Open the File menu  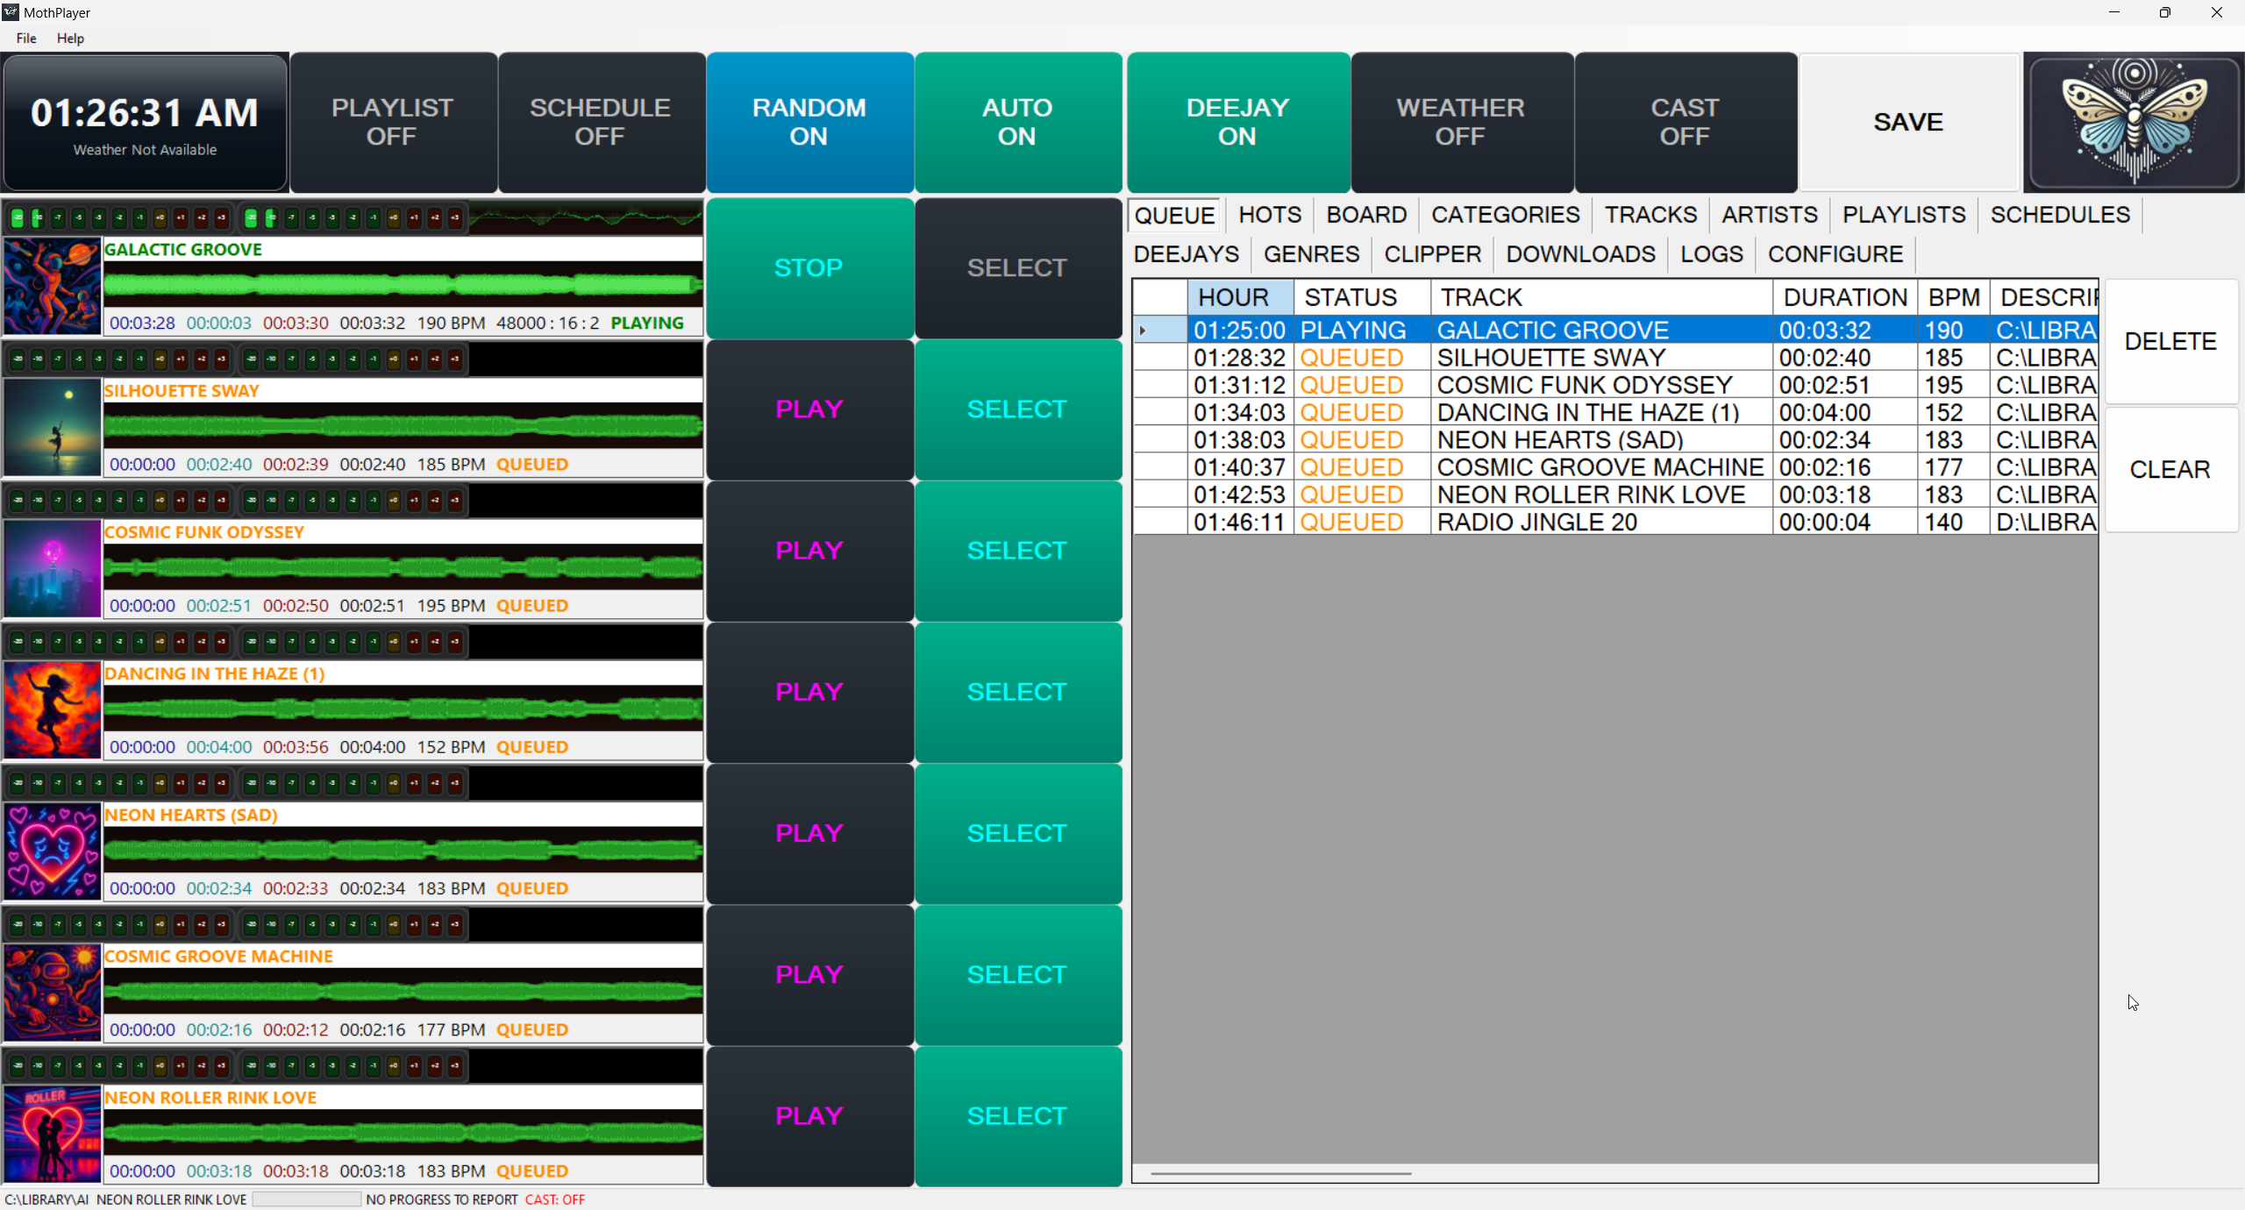[x=25, y=38]
